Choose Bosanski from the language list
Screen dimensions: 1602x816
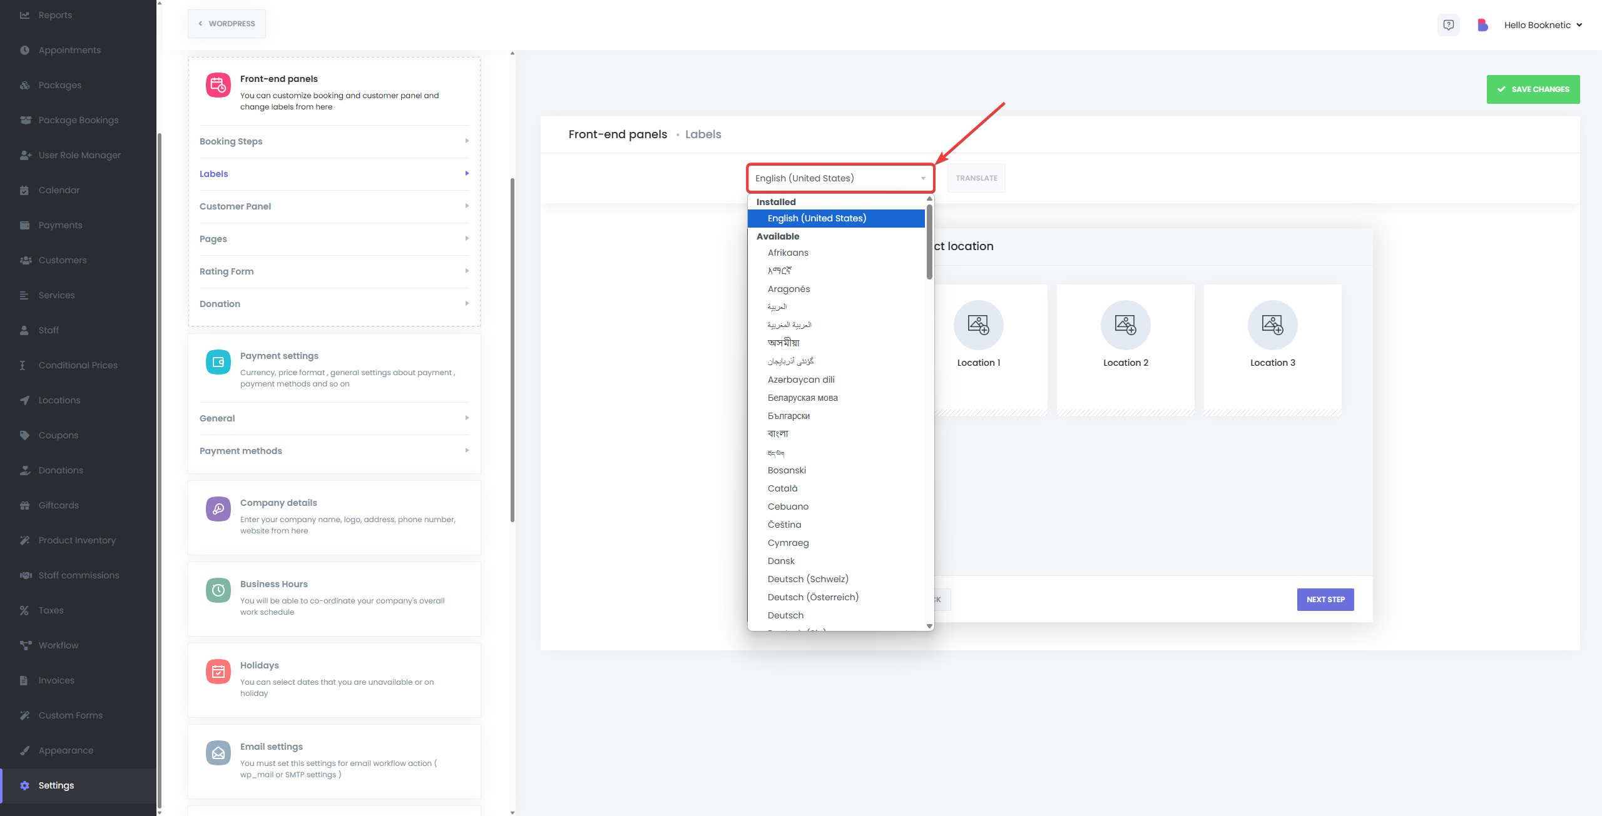click(836, 470)
